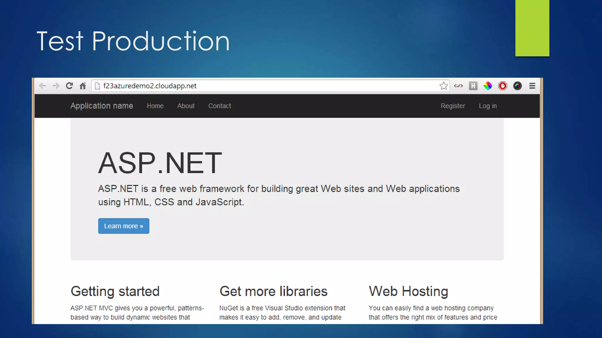Click the browser back arrow

[x=43, y=86]
